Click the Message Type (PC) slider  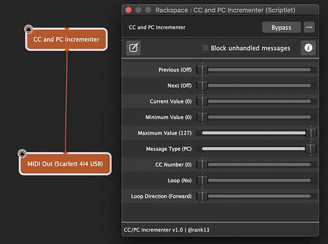point(256,149)
